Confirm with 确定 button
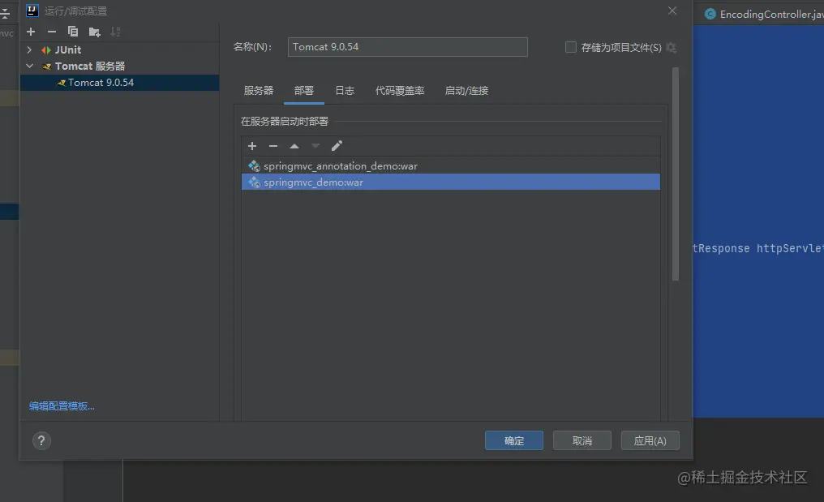This screenshot has height=502, width=824. (514, 440)
